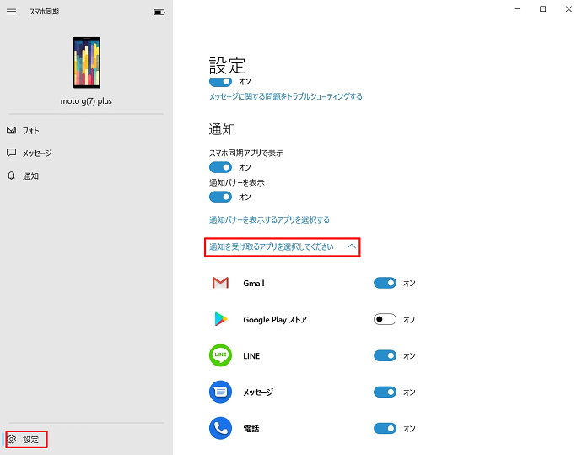Click the phone battery status icon
The image size is (582, 455).
pos(159,13)
